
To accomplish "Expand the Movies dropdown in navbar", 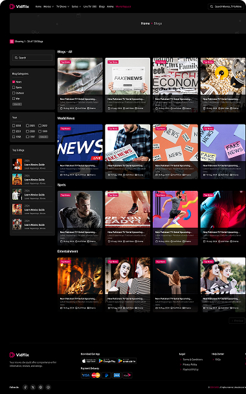I will pos(49,6).
